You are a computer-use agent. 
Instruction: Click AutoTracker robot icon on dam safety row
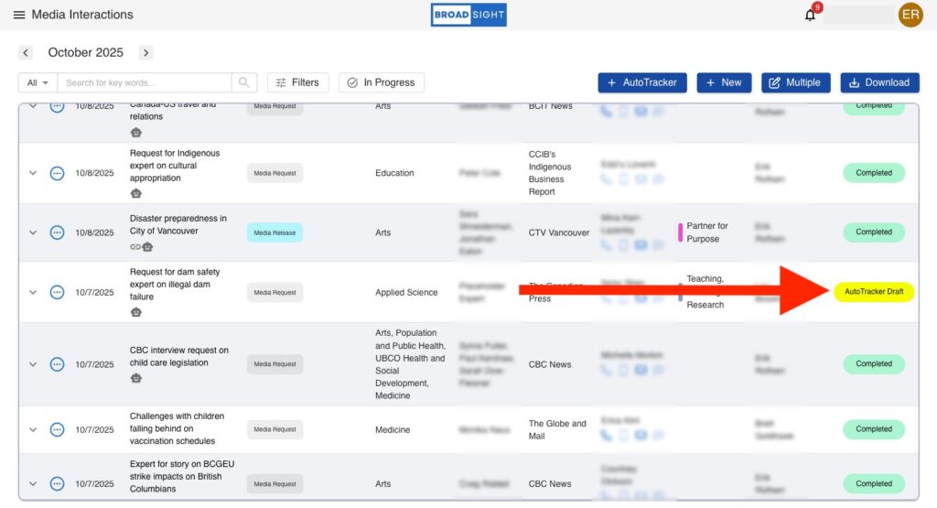pyautogui.click(x=136, y=312)
